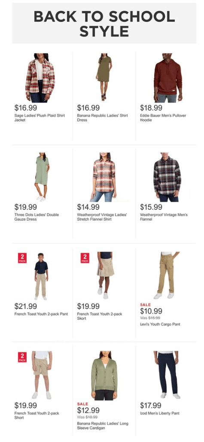Select the Three Dots gauze dress photo
204x442 pixels.
pyautogui.click(x=42, y=177)
